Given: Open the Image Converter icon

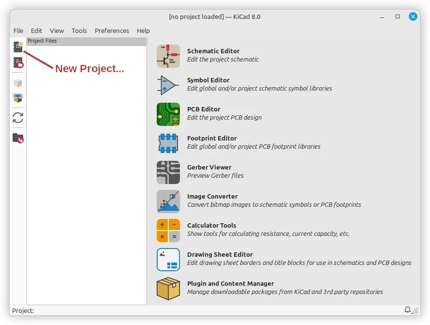Looking at the screenshot, I should pos(168,201).
